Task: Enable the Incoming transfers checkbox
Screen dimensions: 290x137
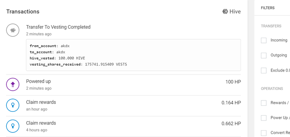Action: click(x=264, y=40)
